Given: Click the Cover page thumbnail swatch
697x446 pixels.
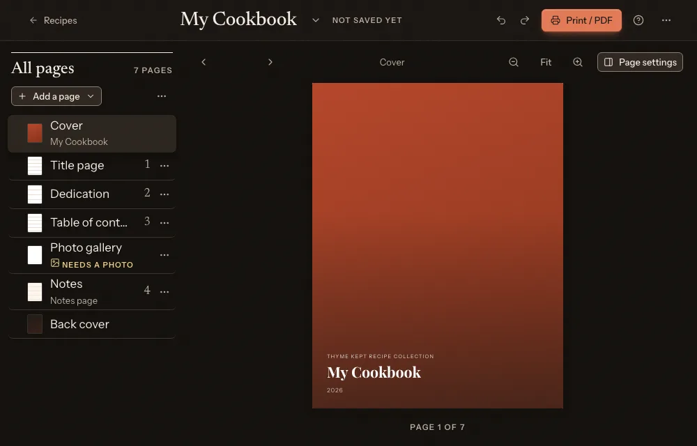Looking at the screenshot, I should click(x=35, y=133).
